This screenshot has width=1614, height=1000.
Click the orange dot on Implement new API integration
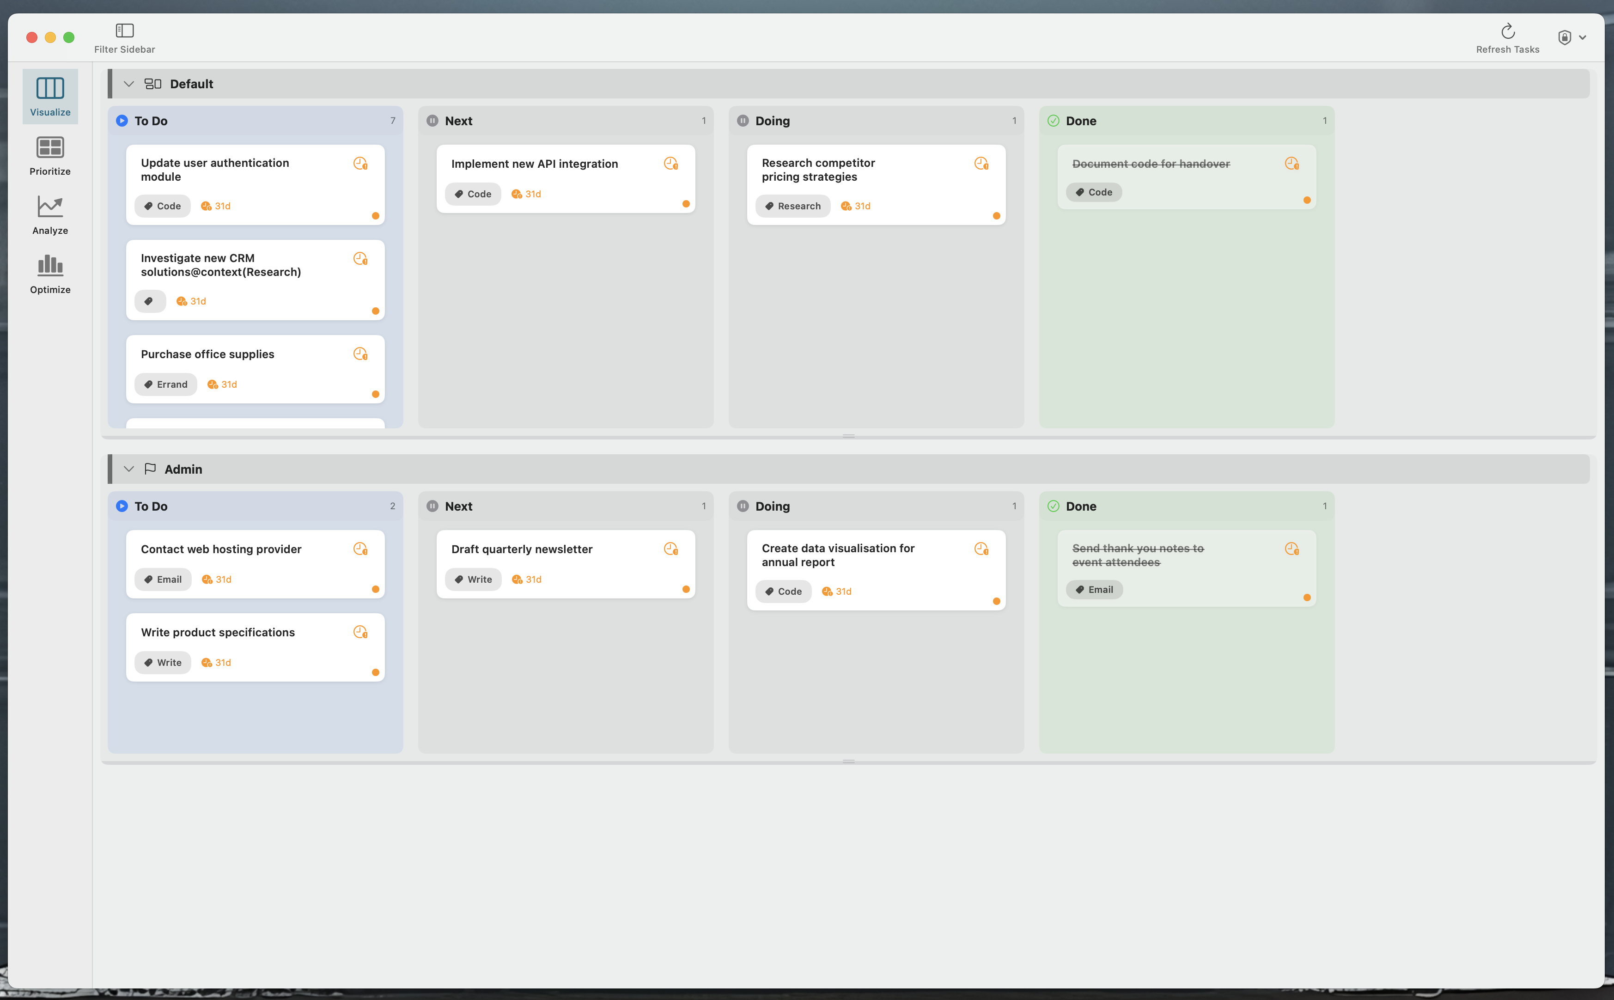coord(686,204)
